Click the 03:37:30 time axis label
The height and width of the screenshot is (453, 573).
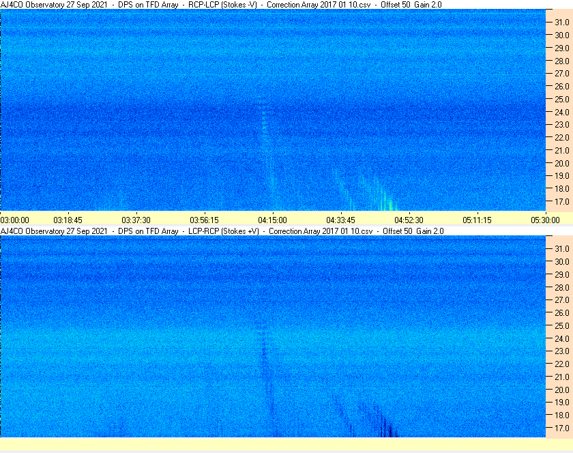(136, 220)
